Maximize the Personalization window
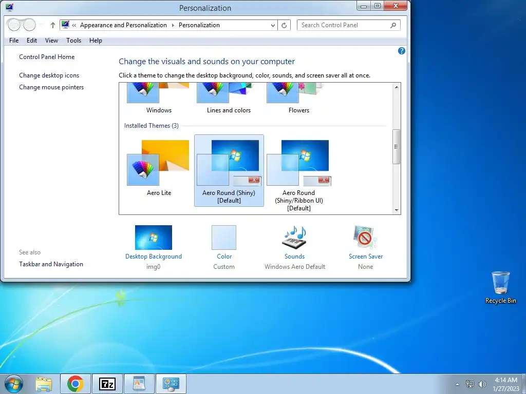The height and width of the screenshot is (394, 526). 377,6
